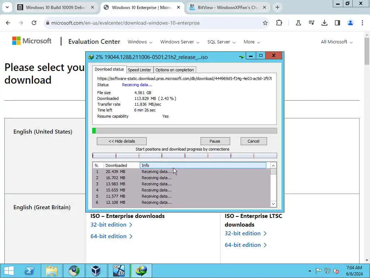
Task: Toggle the browser side panel icon
Action: (x=337, y=23)
